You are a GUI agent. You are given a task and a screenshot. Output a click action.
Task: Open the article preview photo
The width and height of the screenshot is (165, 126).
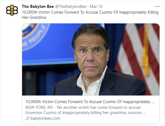coord(91,59)
